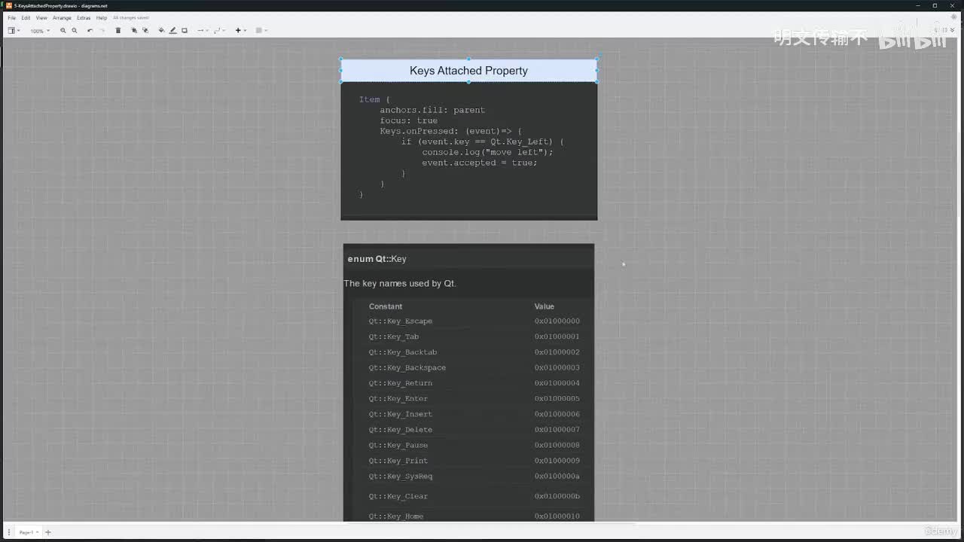Click the 'anchors.fill: parent' code line
964x542 pixels.
tap(432, 110)
